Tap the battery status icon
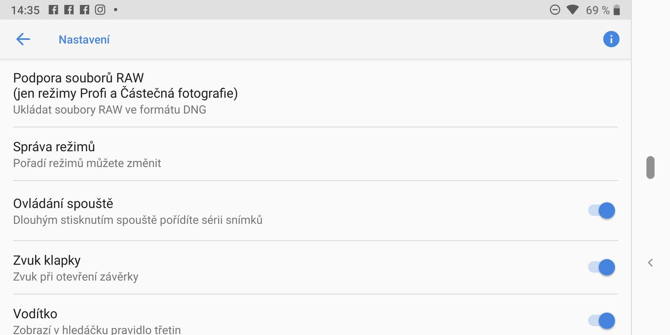This screenshot has height=335, width=670. pyautogui.click(x=617, y=10)
